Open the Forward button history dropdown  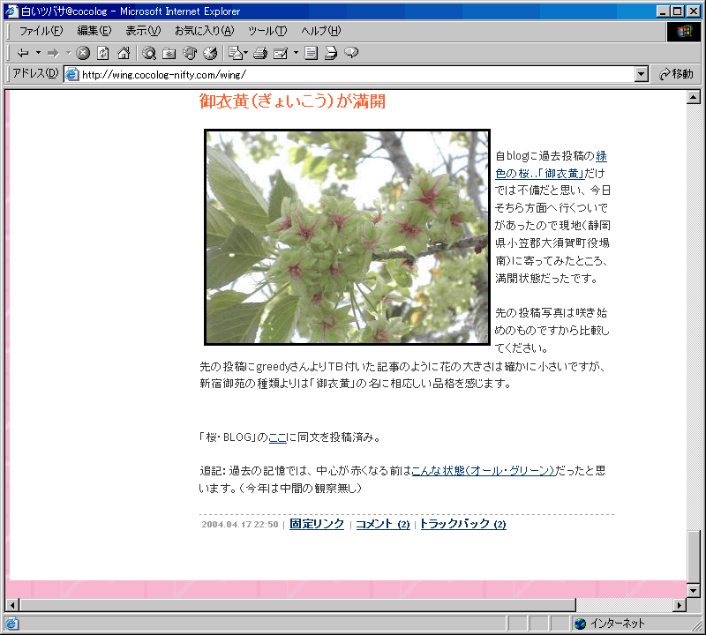[69, 53]
